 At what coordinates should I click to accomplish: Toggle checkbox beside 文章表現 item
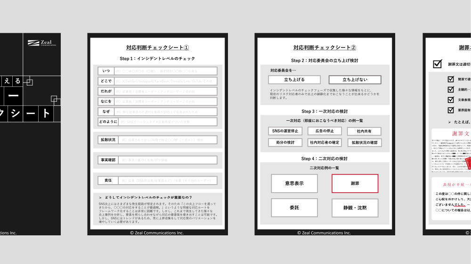451,100
